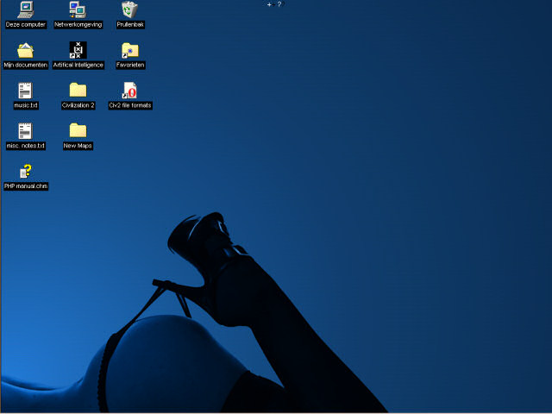The width and height of the screenshot is (552, 414).
Task: Open the Prullenbak recycle bin
Action: point(129,9)
